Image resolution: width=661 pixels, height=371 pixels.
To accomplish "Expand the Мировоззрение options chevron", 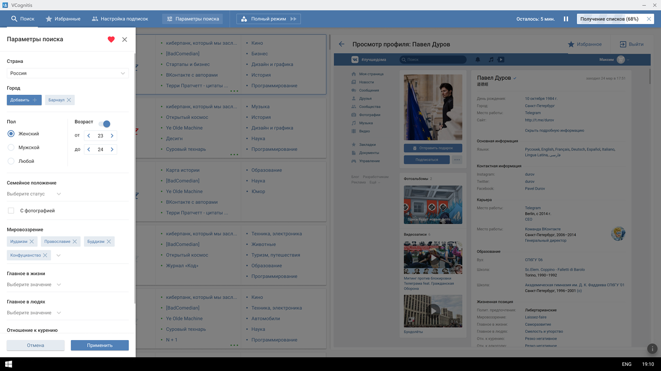I will click(58, 255).
